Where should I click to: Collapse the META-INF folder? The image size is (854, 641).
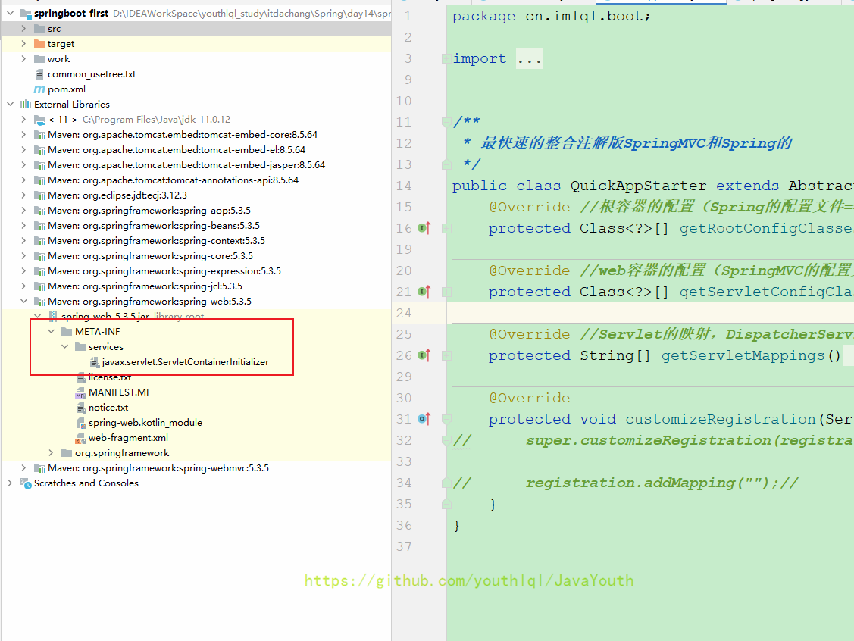(x=51, y=332)
